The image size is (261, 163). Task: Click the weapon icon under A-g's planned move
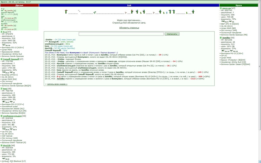tap(2, 11)
